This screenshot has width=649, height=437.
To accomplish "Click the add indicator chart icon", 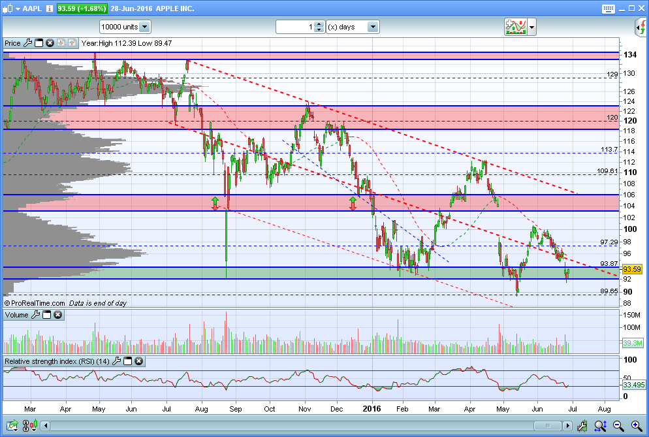I will 515,27.
